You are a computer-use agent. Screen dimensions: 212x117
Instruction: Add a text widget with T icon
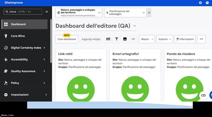coord(117,39)
